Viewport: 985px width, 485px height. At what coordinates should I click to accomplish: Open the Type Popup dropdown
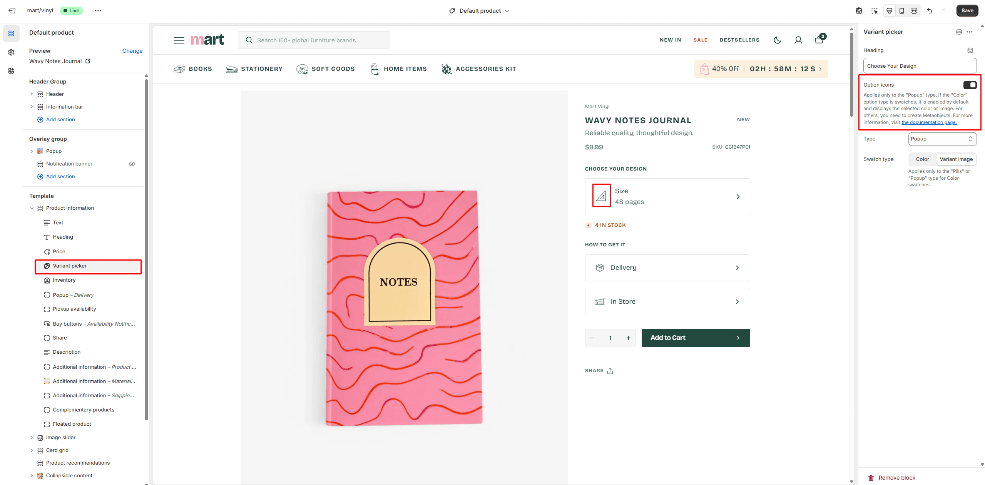942,139
